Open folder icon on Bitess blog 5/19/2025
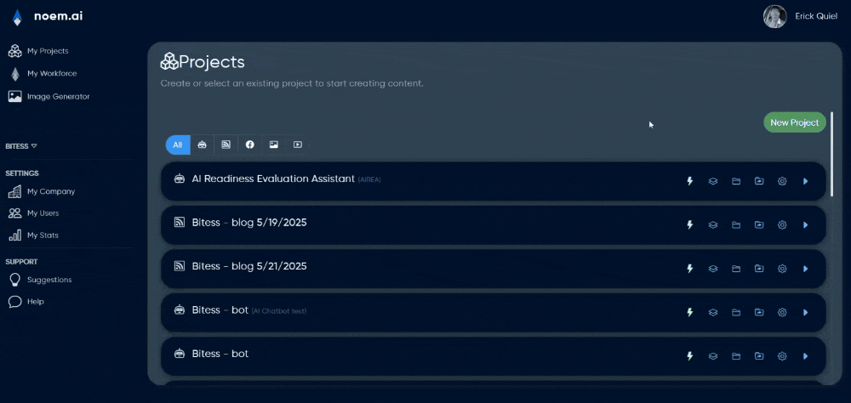Image resolution: width=851 pixels, height=403 pixels. click(736, 224)
